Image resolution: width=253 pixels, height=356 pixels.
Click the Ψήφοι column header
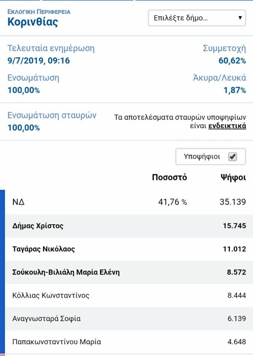click(x=233, y=177)
